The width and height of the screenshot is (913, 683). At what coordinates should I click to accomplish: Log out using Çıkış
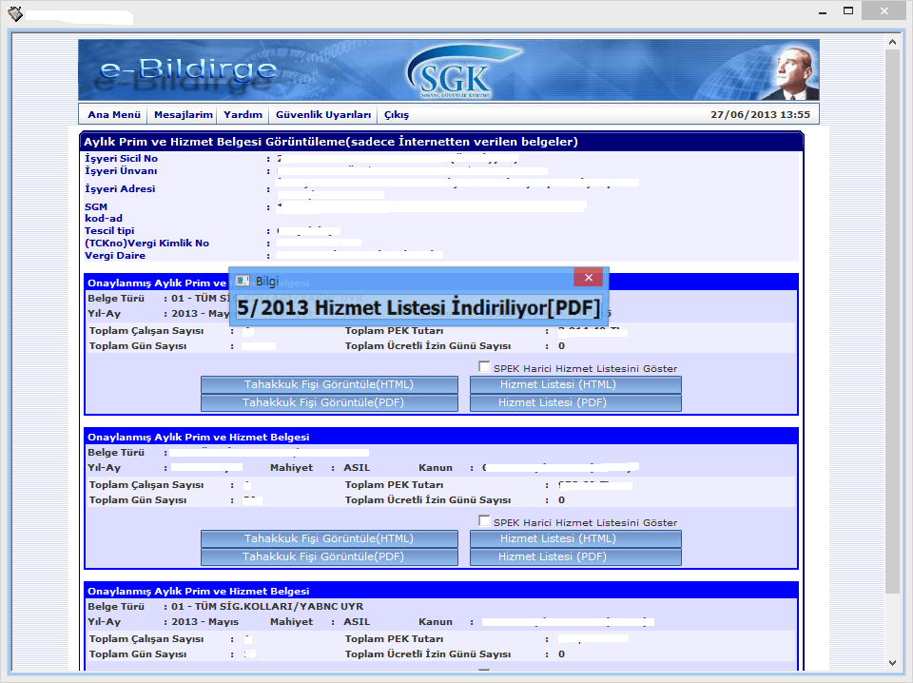(397, 114)
